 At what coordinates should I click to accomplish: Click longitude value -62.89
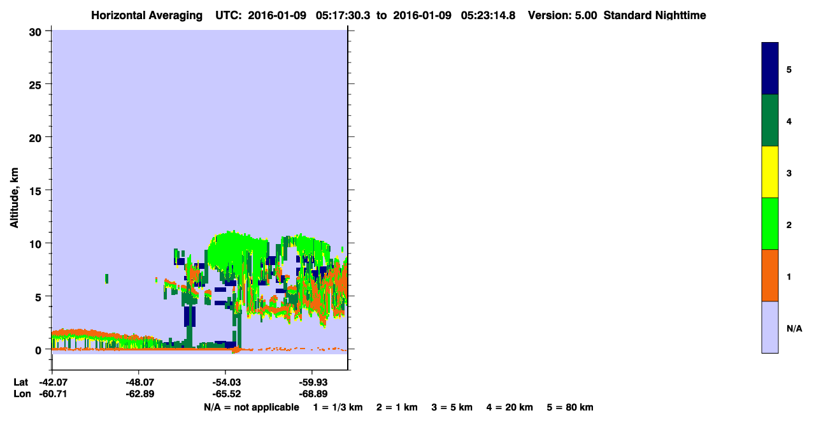pyautogui.click(x=139, y=394)
